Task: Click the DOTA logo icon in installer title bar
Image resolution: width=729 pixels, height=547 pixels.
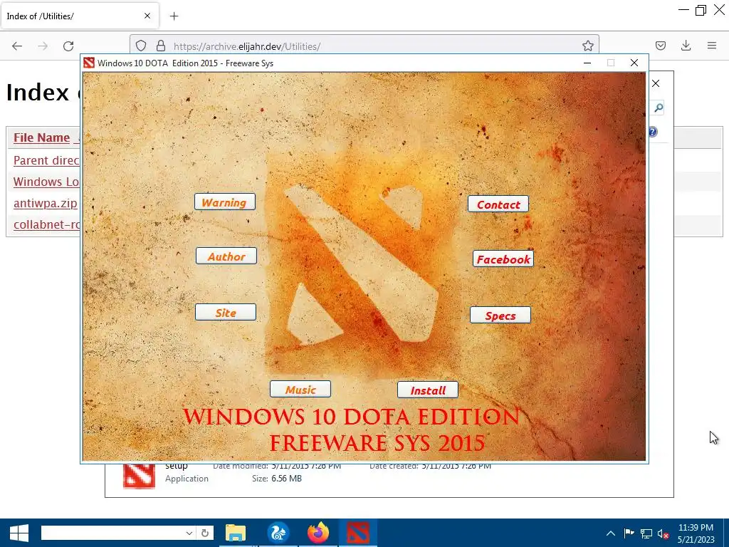Action: coord(89,63)
